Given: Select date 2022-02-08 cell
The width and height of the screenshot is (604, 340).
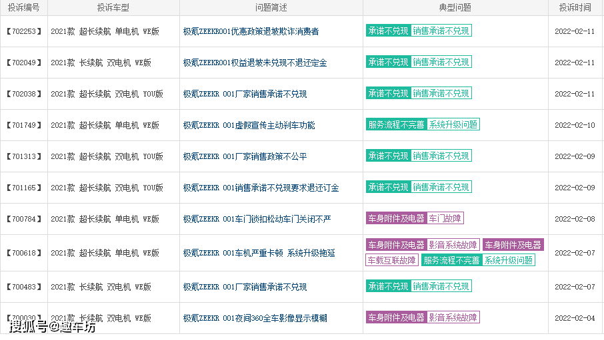Looking at the screenshot, I should click(575, 219).
